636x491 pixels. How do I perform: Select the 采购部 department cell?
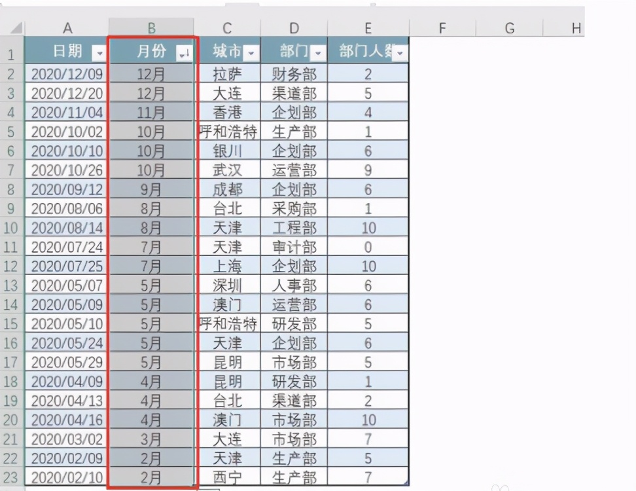click(294, 209)
